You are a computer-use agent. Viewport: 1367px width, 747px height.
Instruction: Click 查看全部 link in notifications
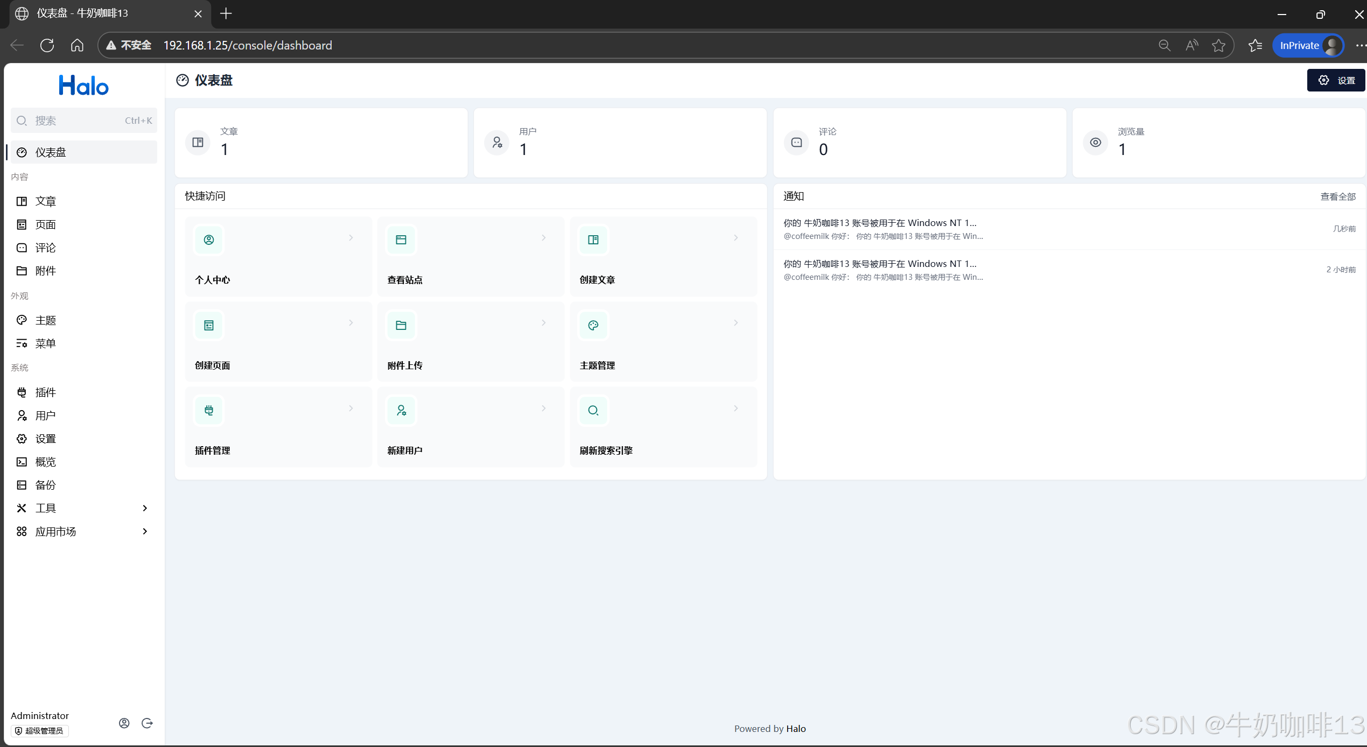point(1337,197)
